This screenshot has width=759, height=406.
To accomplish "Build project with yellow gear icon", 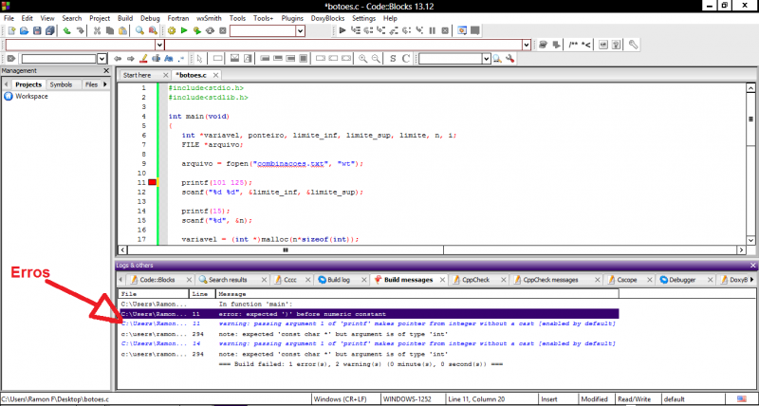I will point(172,31).
